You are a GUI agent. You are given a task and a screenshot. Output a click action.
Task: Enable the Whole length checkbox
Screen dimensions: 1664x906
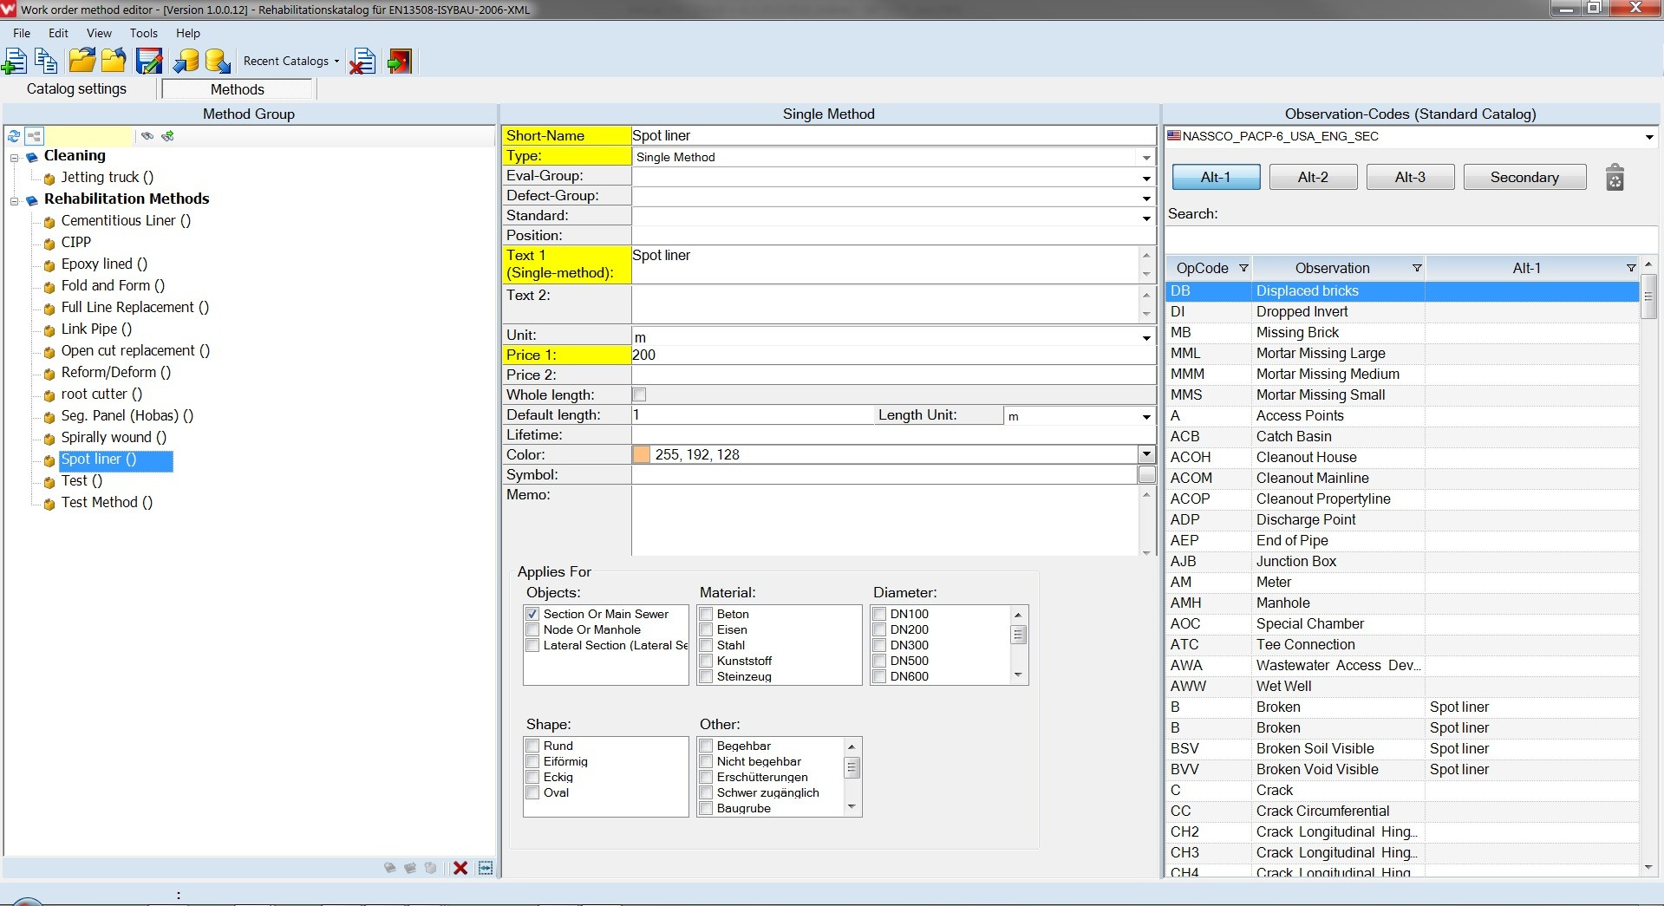[640, 395]
